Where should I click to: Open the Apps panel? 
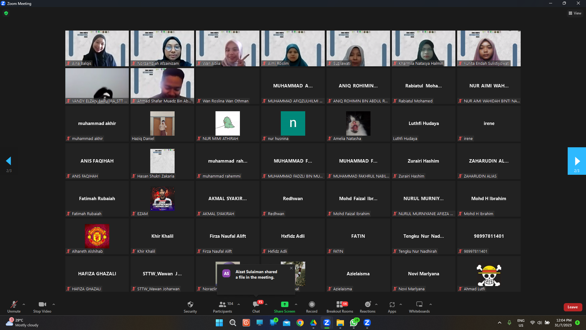click(392, 306)
